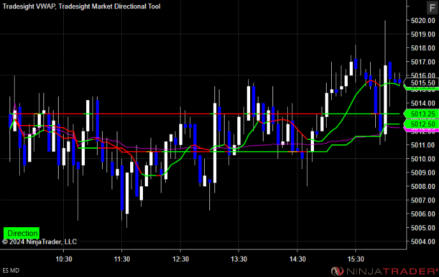The width and height of the screenshot is (439, 277).
Task: Click the 15:30 time axis label
Action: [356, 259]
